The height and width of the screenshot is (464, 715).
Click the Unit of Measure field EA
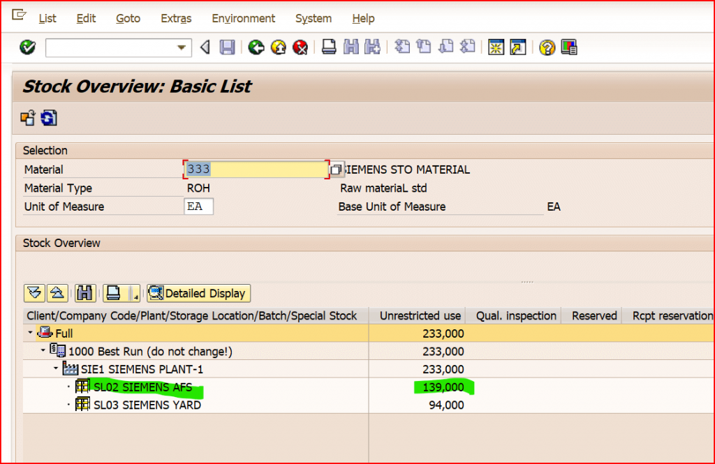[x=198, y=207]
